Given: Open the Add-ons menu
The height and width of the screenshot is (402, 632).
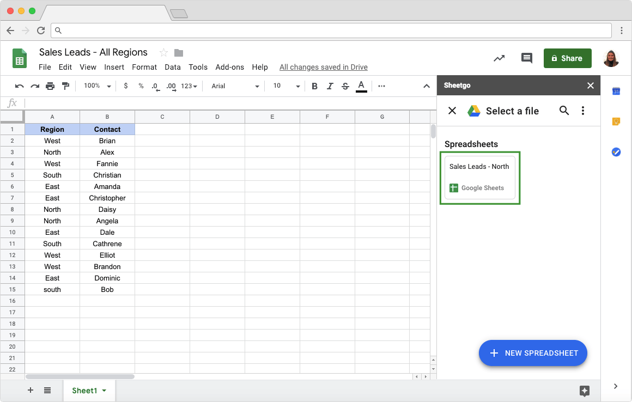Looking at the screenshot, I should click(x=229, y=67).
